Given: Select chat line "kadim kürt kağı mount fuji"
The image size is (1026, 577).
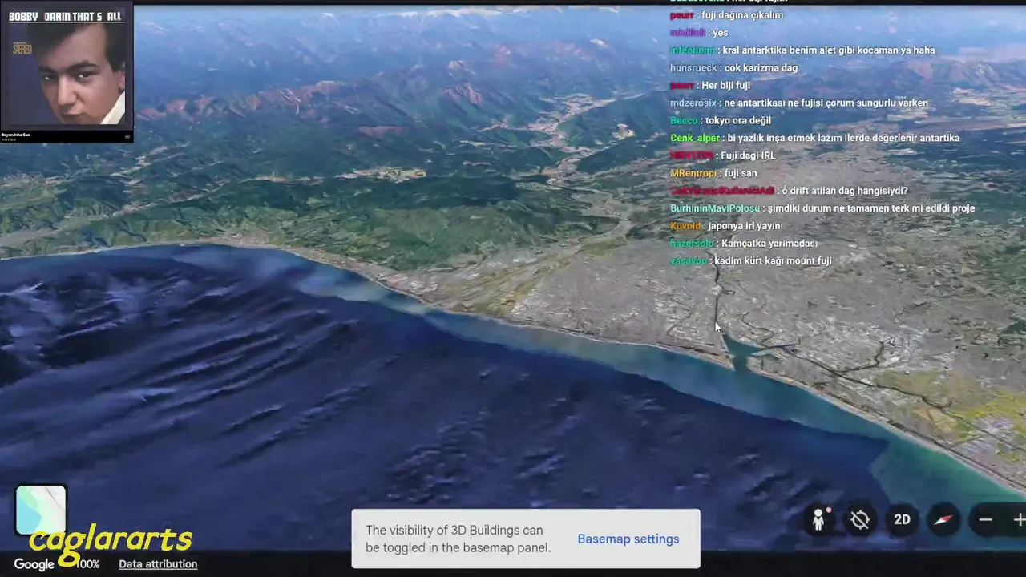Looking at the screenshot, I should 773,261.
